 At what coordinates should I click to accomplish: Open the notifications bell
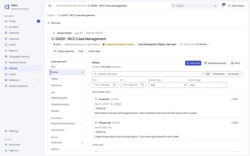223,6
